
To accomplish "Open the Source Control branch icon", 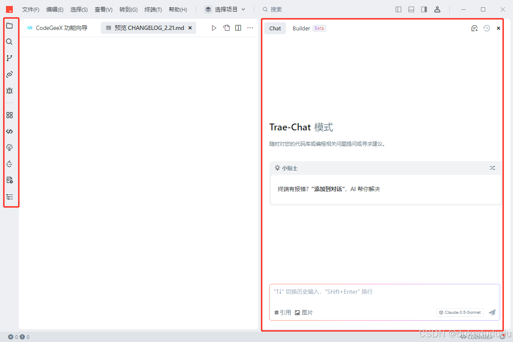I will [x=9, y=58].
